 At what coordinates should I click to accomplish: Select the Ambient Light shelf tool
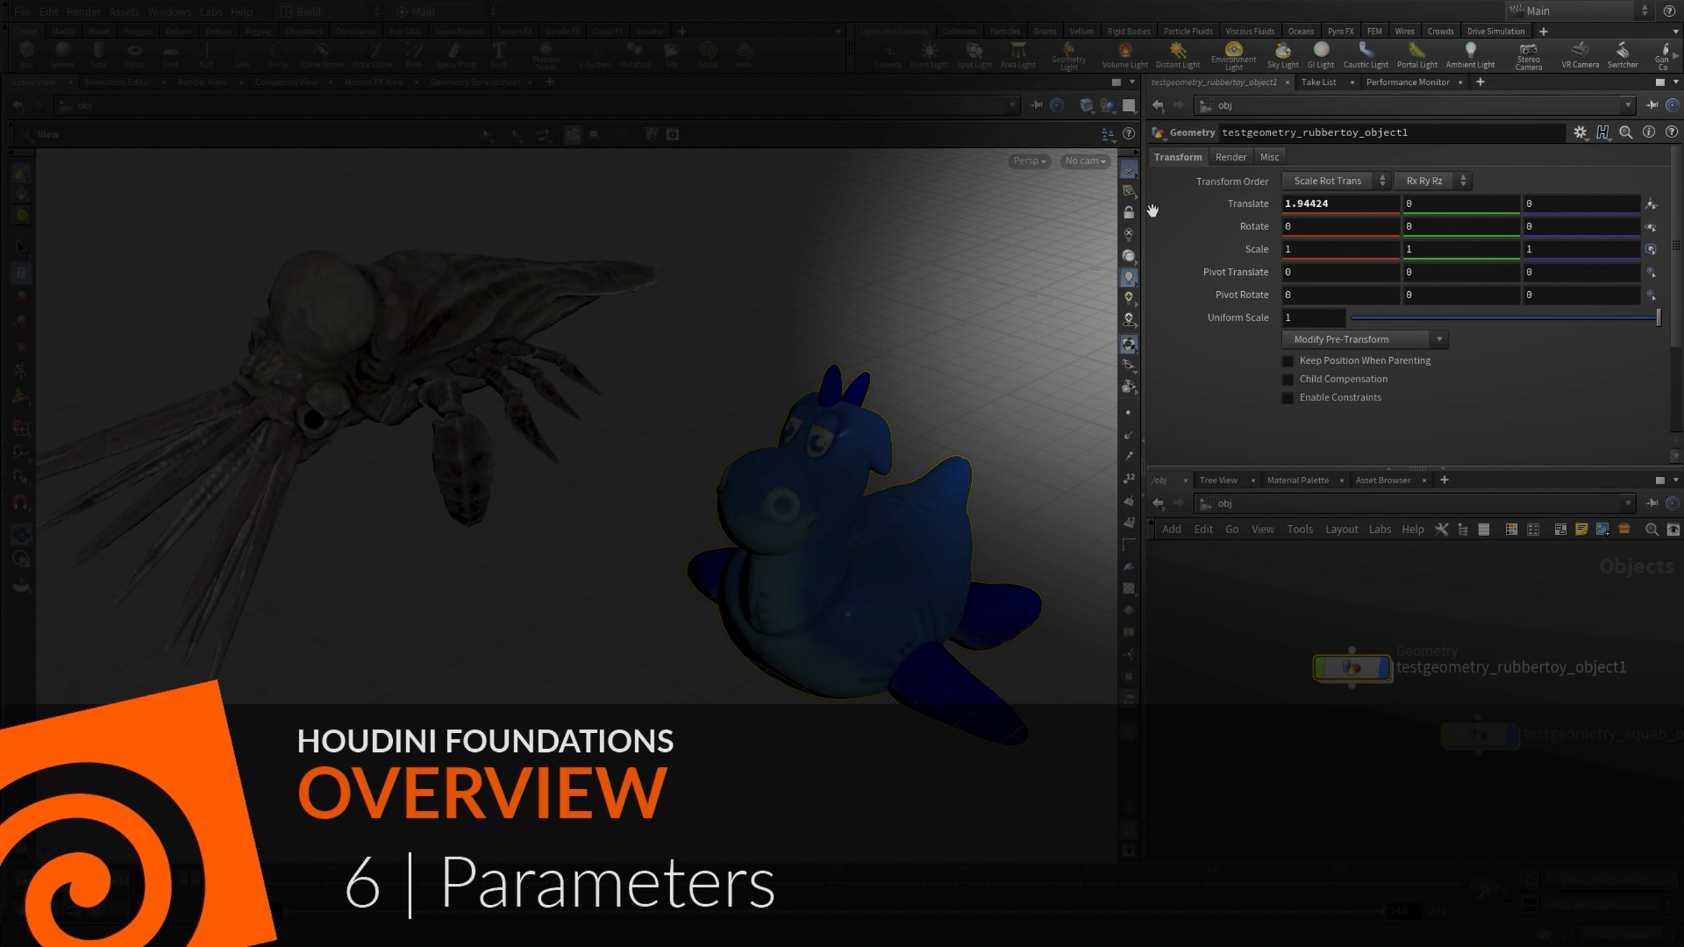tap(1470, 53)
